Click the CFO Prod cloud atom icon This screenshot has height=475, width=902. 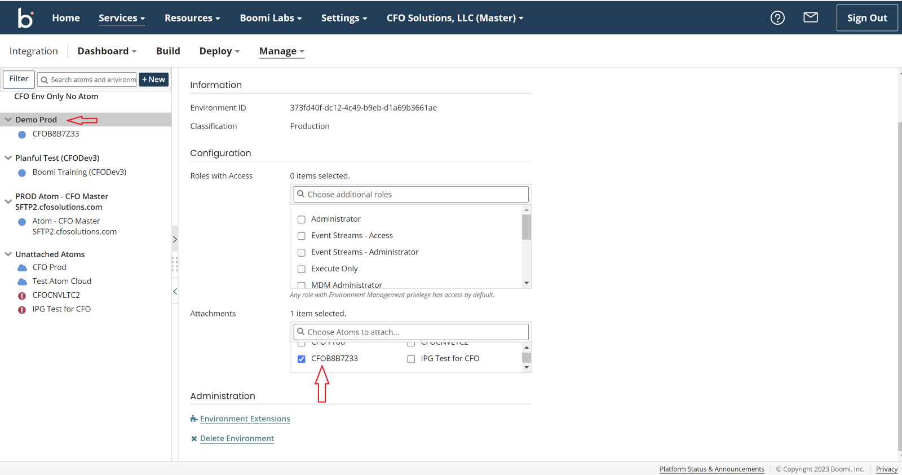[22, 268]
